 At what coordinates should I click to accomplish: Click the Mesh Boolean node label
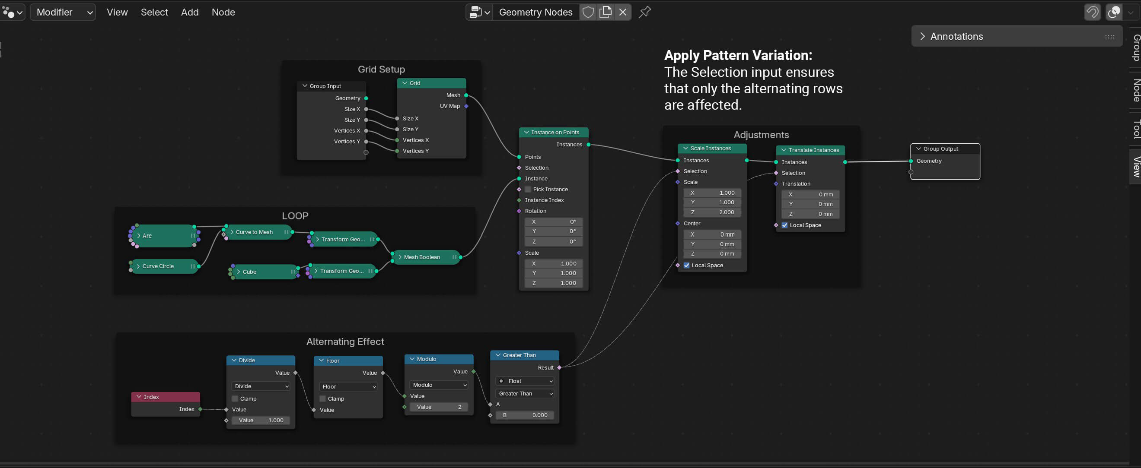click(x=422, y=257)
